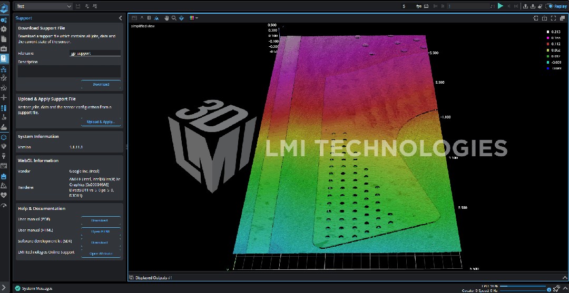The height and width of the screenshot is (293, 569).
Task: Open the triangle ruler measurement sidebar icon
Action: point(4,186)
